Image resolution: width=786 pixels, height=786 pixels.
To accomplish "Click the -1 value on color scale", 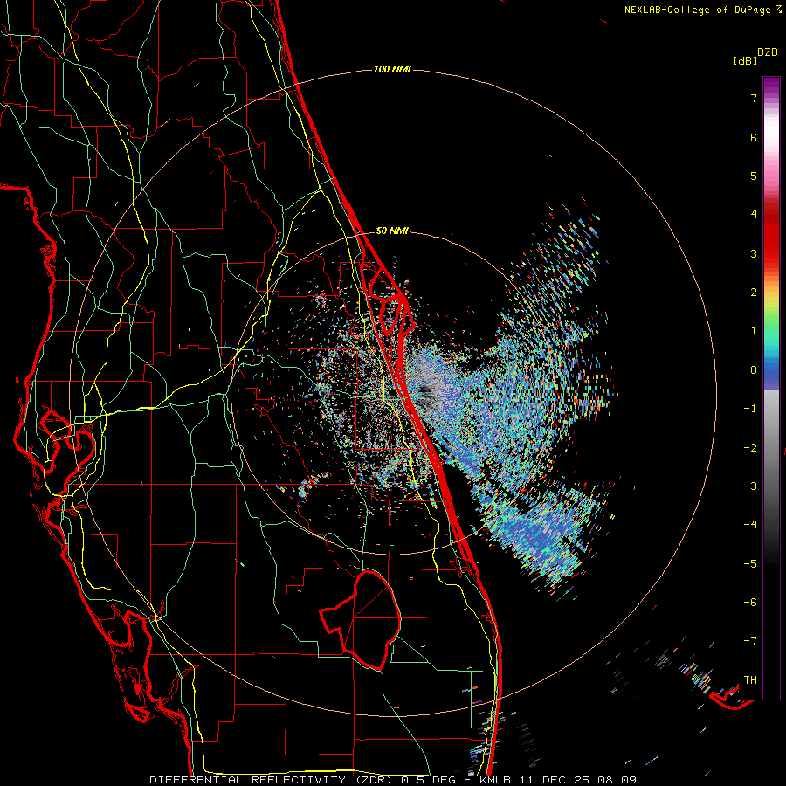I will click(x=750, y=409).
